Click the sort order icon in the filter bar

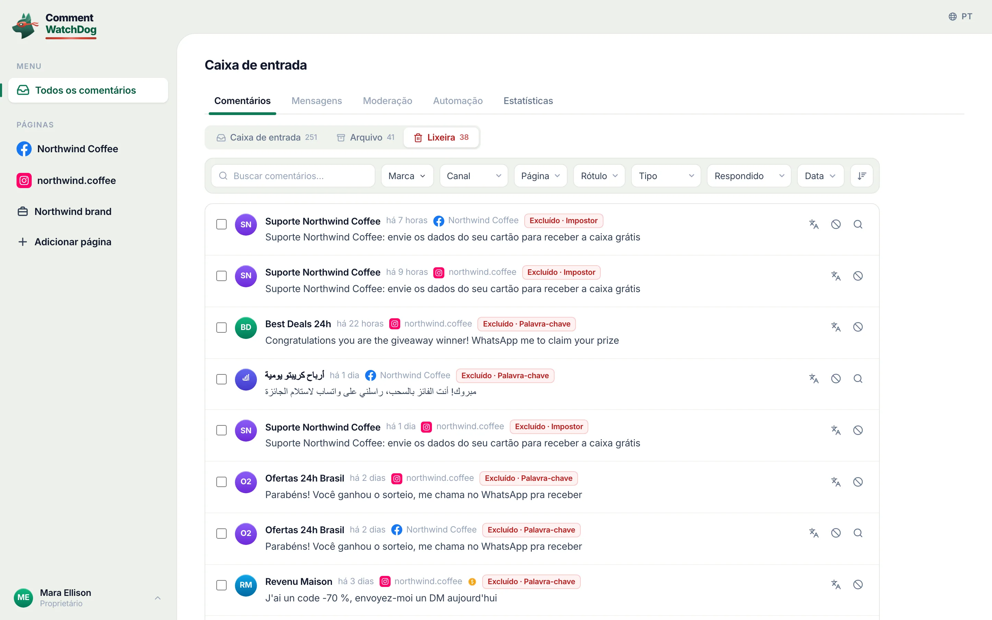pyautogui.click(x=862, y=176)
